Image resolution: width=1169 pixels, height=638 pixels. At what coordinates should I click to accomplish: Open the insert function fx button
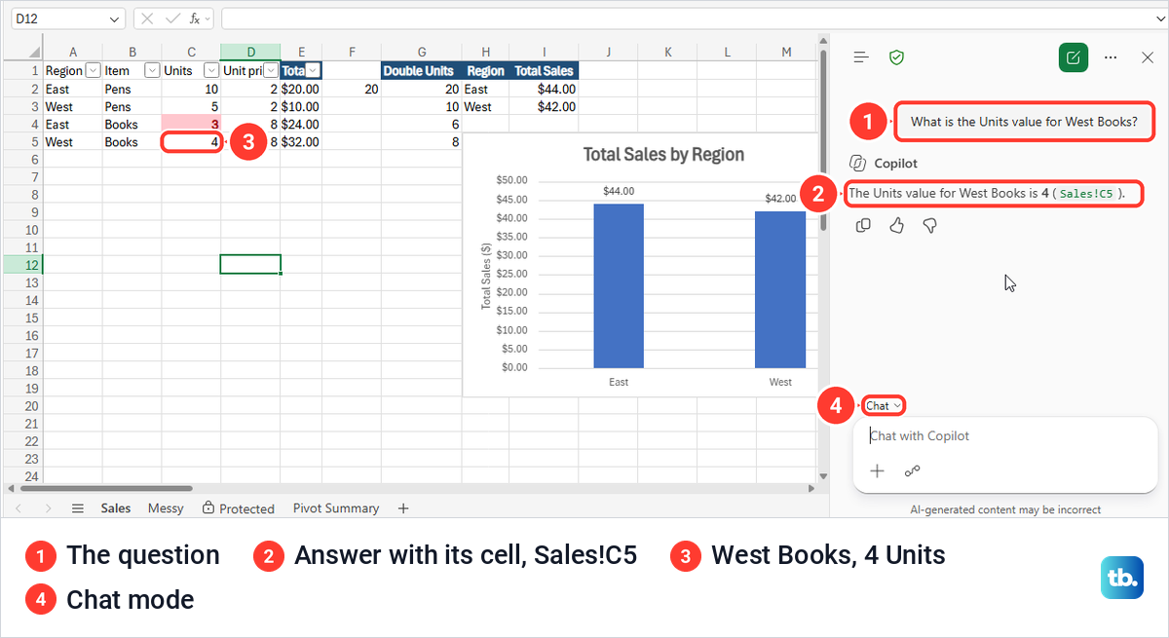click(x=195, y=19)
